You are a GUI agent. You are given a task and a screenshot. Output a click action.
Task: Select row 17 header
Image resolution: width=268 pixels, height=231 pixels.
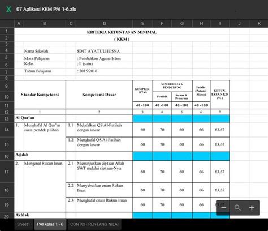click(x=7, y=172)
